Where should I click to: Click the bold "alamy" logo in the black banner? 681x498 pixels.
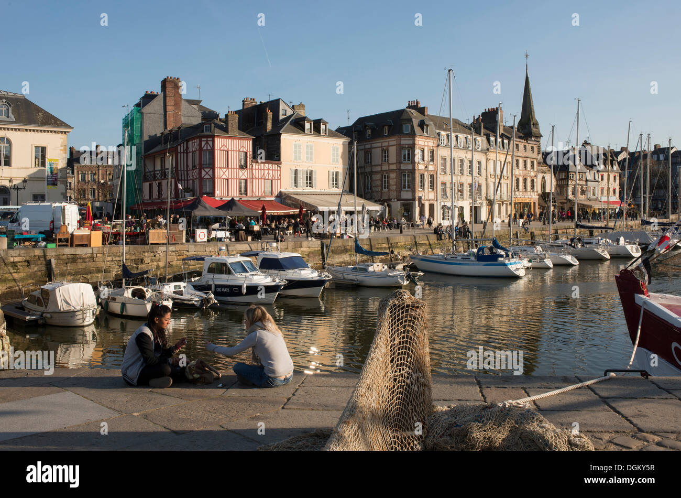pyautogui.click(x=52, y=474)
